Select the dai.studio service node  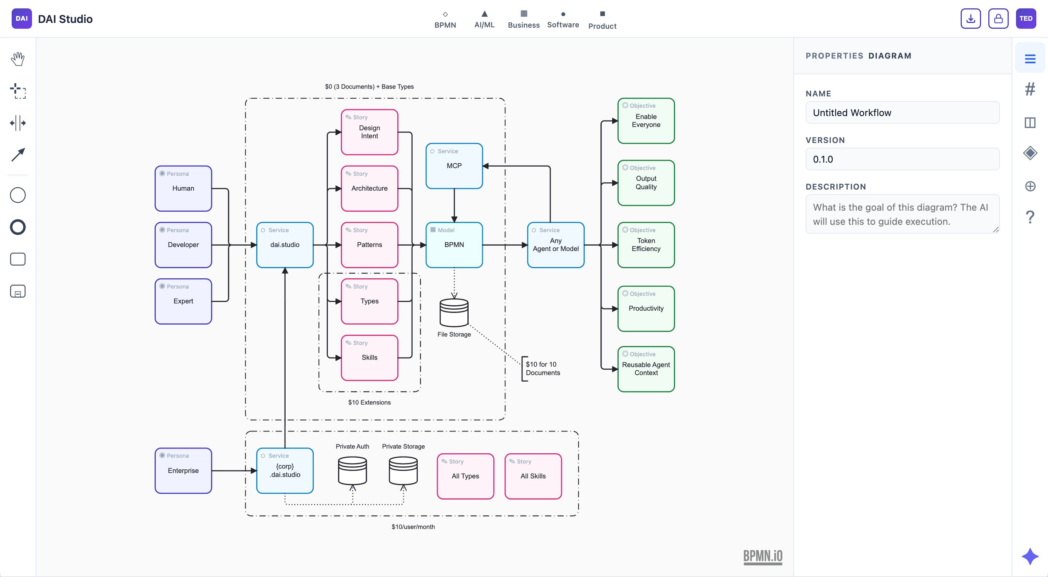pos(285,245)
